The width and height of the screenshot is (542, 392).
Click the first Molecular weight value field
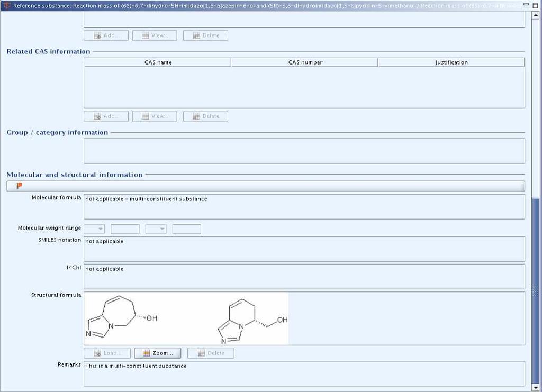pos(125,229)
